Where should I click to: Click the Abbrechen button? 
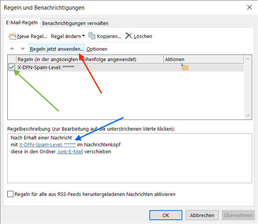tap(202, 215)
